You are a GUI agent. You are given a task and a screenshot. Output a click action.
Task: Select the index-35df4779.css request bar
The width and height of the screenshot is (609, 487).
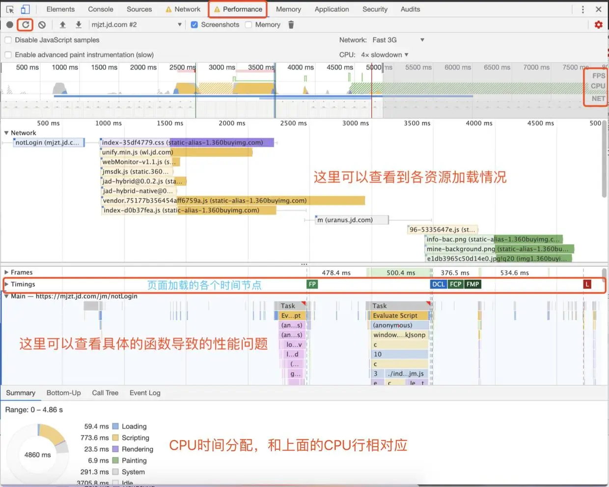pyautogui.click(x=187, y=142)
